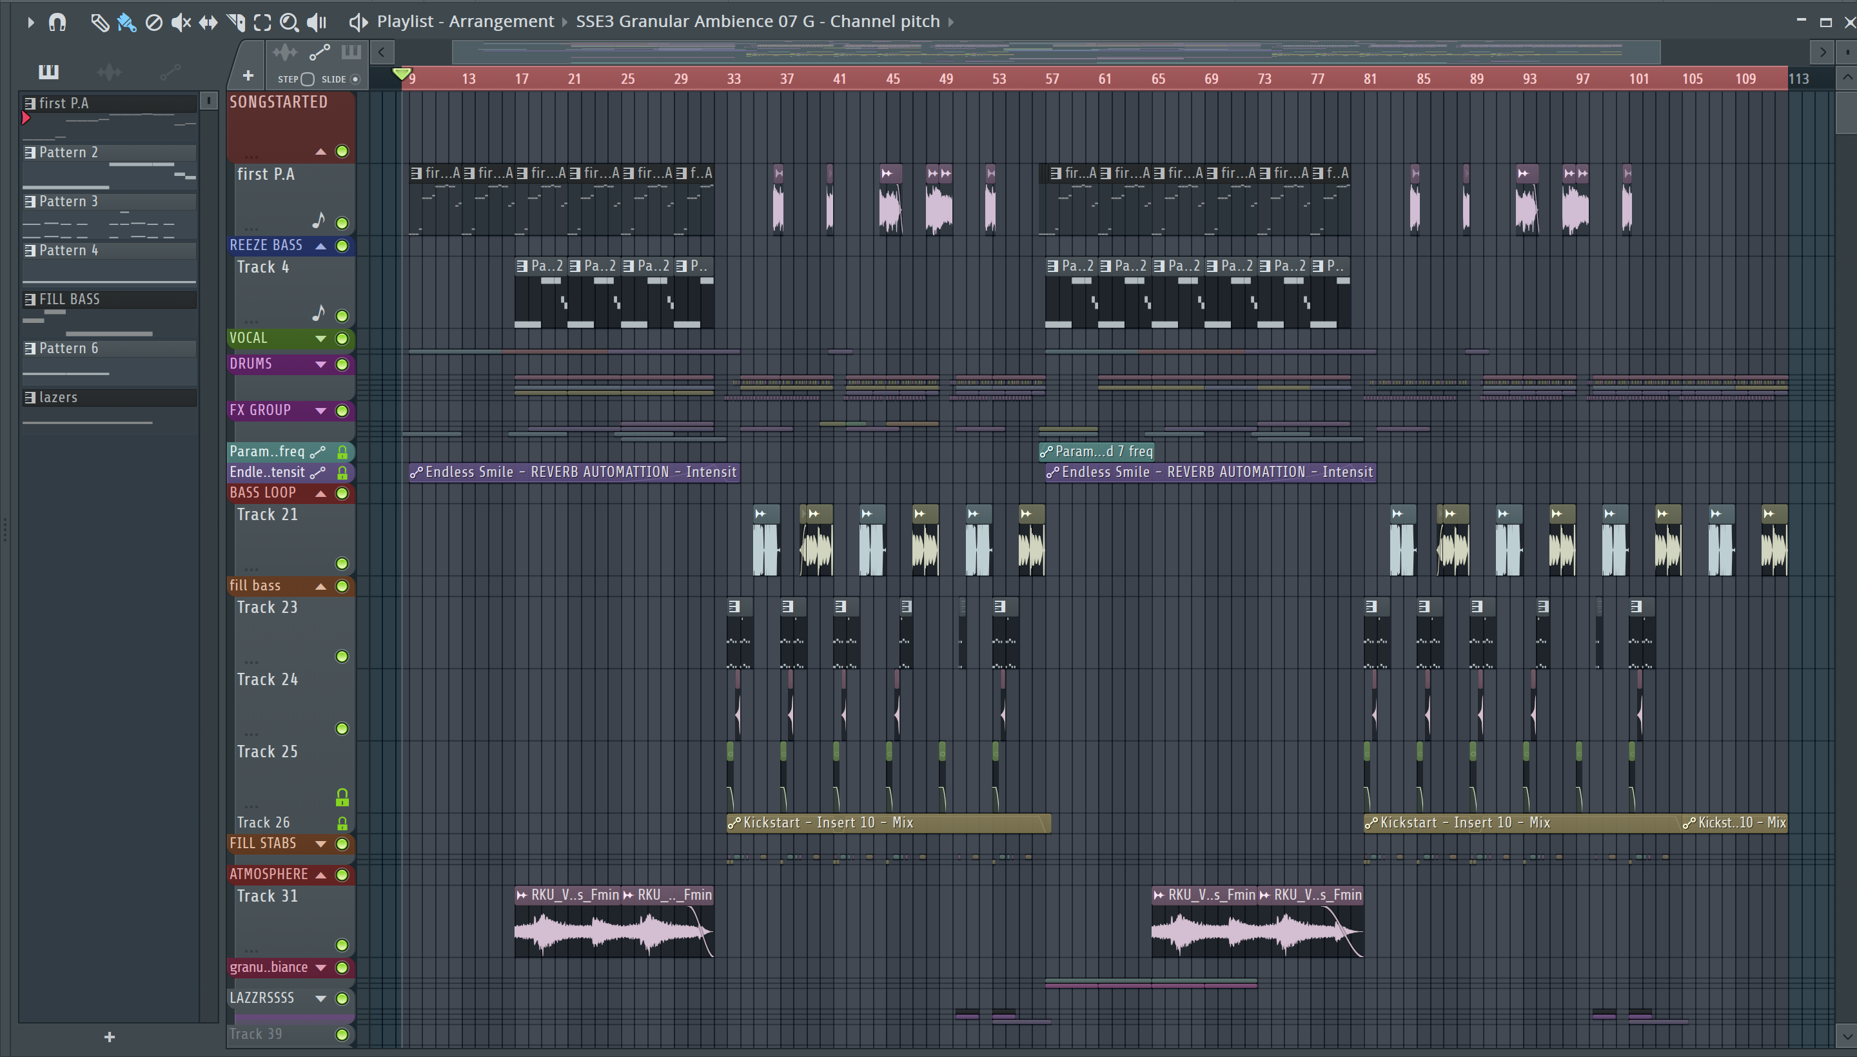Click the note icon on Track 4
Screen dimensions: 1857x1057
[x=319, y=313]
